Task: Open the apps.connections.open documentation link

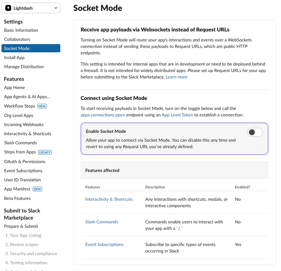Action: click(x=102, y=115)
